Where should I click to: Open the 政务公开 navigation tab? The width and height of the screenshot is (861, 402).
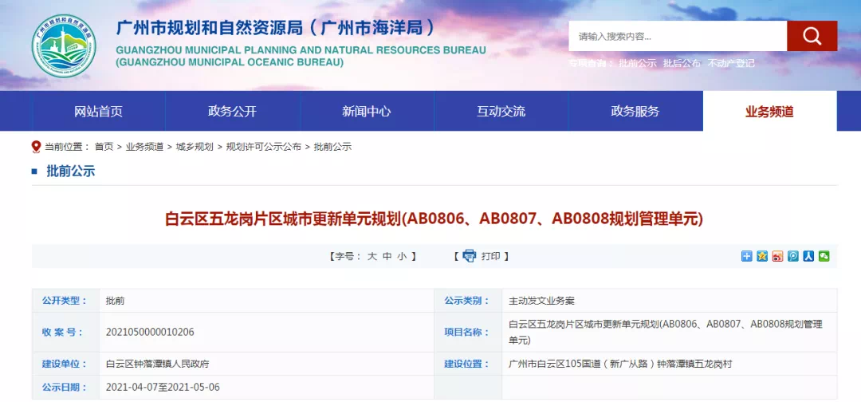click(232, 112)
